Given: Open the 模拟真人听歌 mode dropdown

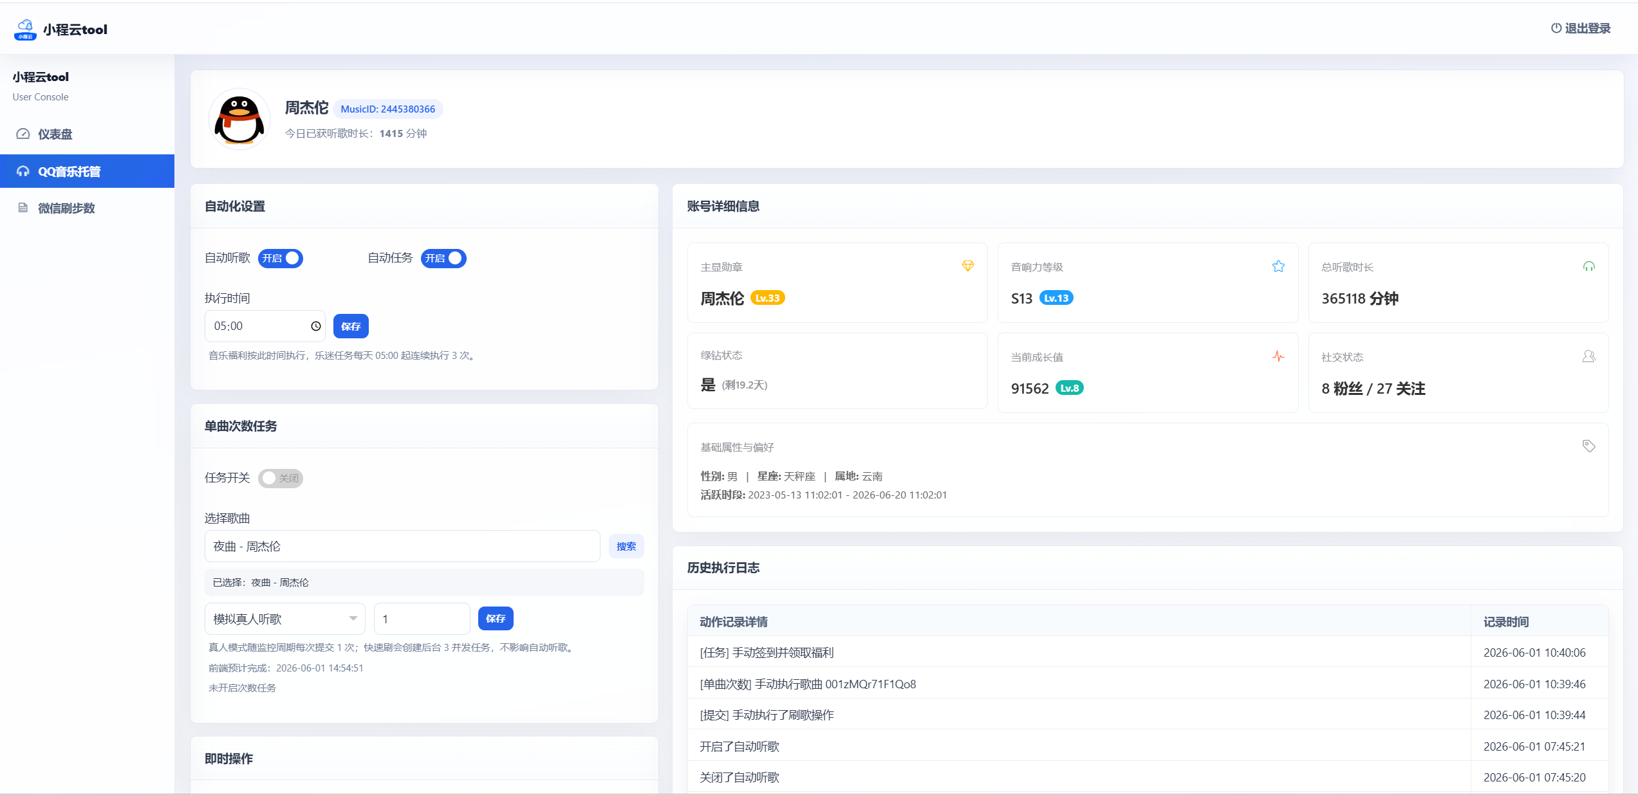Looking at the screenshot, I should tap(285, 619).
